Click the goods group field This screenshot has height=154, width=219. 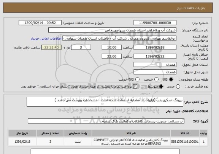[106, 121]
